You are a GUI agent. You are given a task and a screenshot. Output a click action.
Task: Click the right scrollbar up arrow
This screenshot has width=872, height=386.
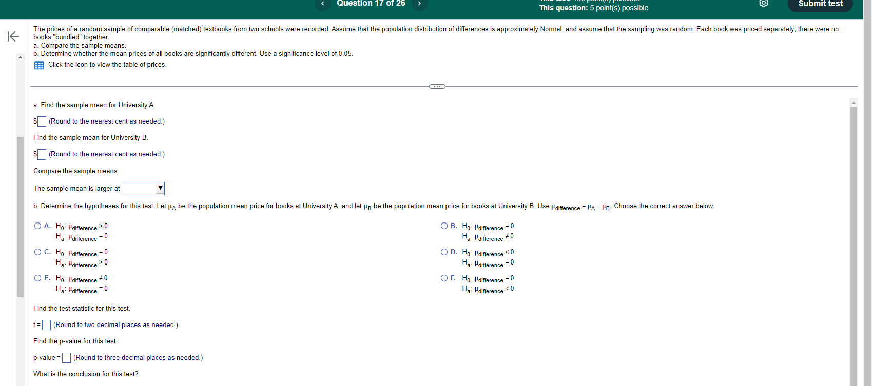pyautogui.click(x=854, y=103)
